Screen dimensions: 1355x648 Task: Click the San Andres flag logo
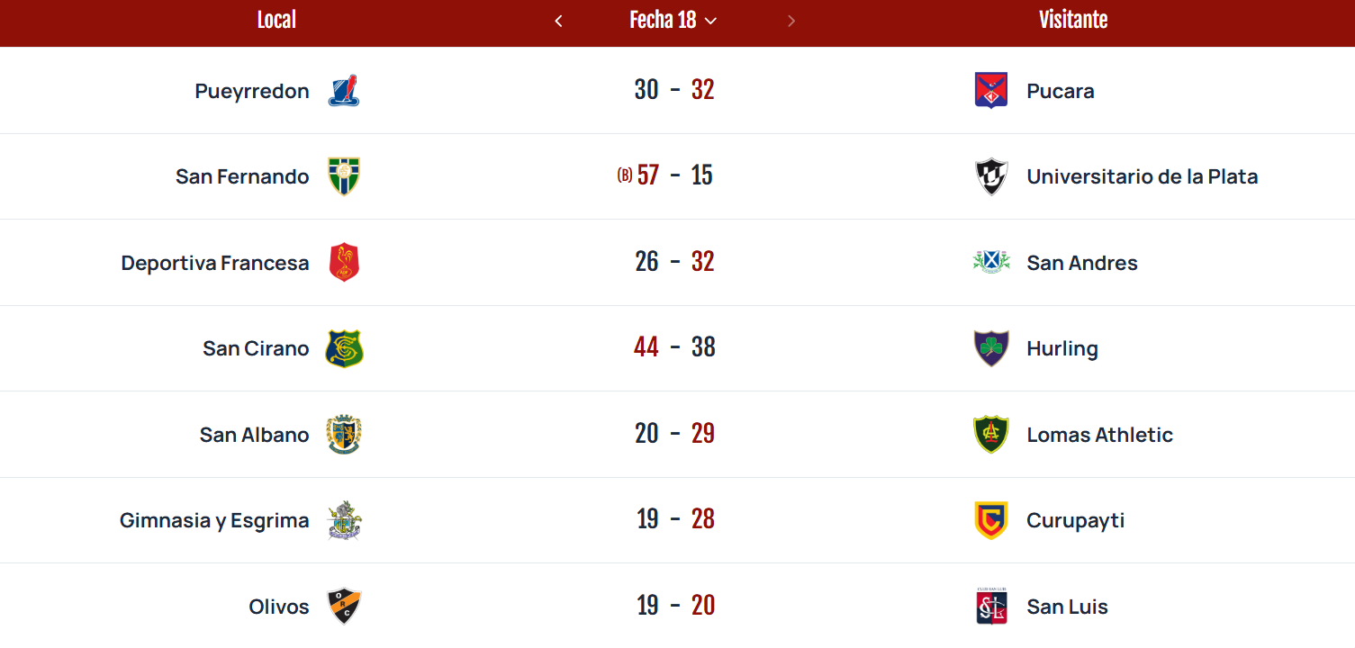[991, 262]
